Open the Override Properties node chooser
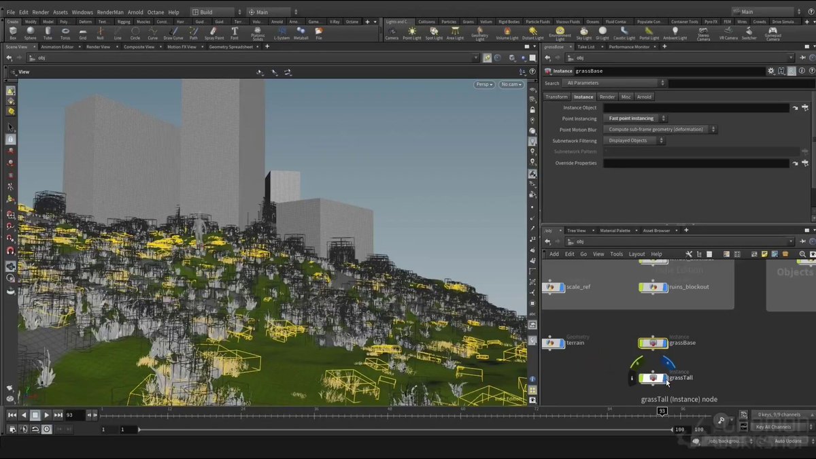 point(805,163)
